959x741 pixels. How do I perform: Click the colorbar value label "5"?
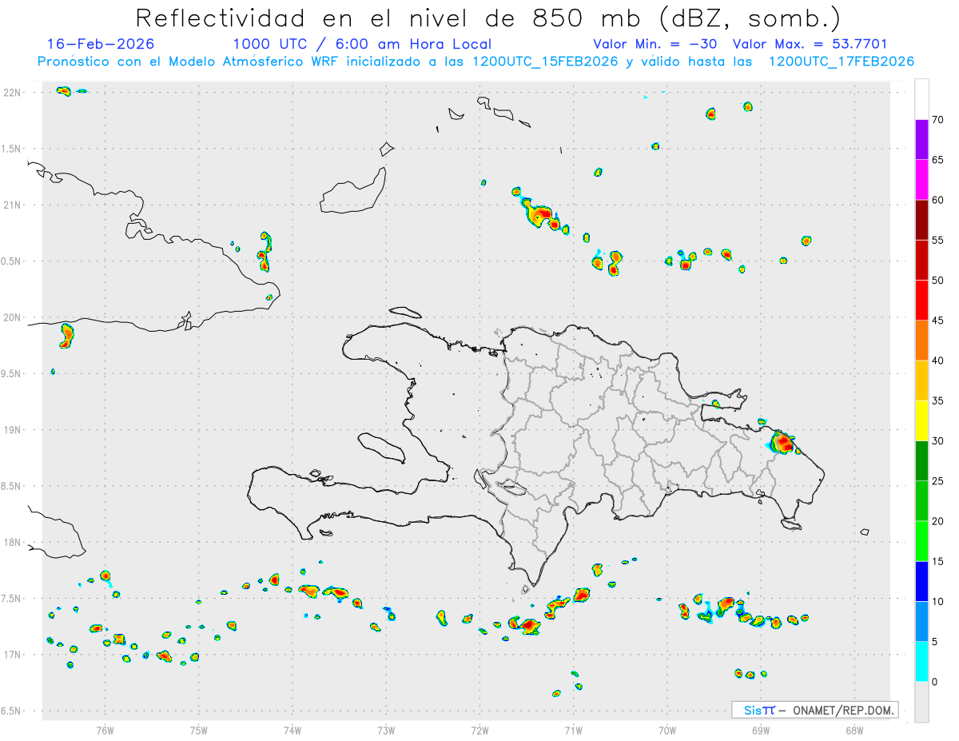(x=934, y=642)
